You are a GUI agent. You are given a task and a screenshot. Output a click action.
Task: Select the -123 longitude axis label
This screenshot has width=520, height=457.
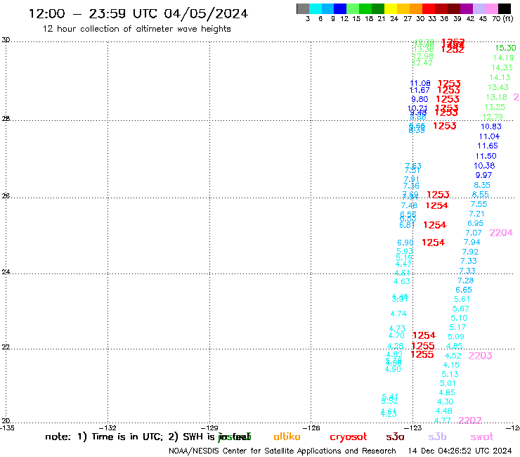(x=414, y=428)
